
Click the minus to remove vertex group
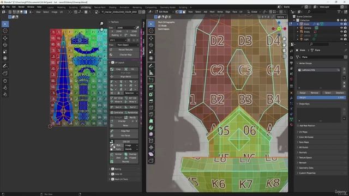coord(344,72)
